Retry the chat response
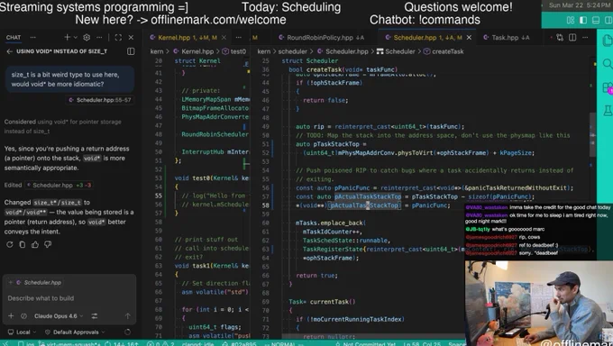Viewport: 613px width, 346px height. click(x=10, y=244)
